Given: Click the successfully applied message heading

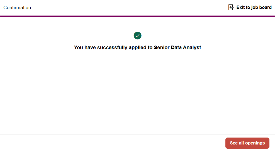Looking at the screenshot, I should pos(137,48).
